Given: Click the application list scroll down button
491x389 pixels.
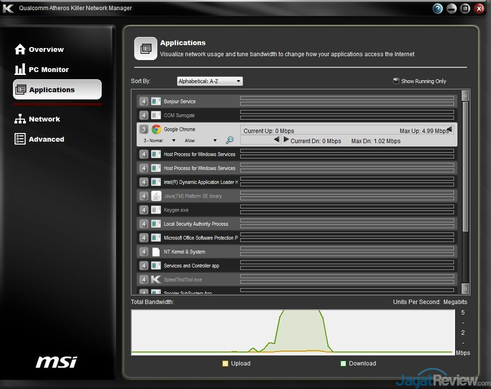Looking at the screenshot, I should point(465,288).
